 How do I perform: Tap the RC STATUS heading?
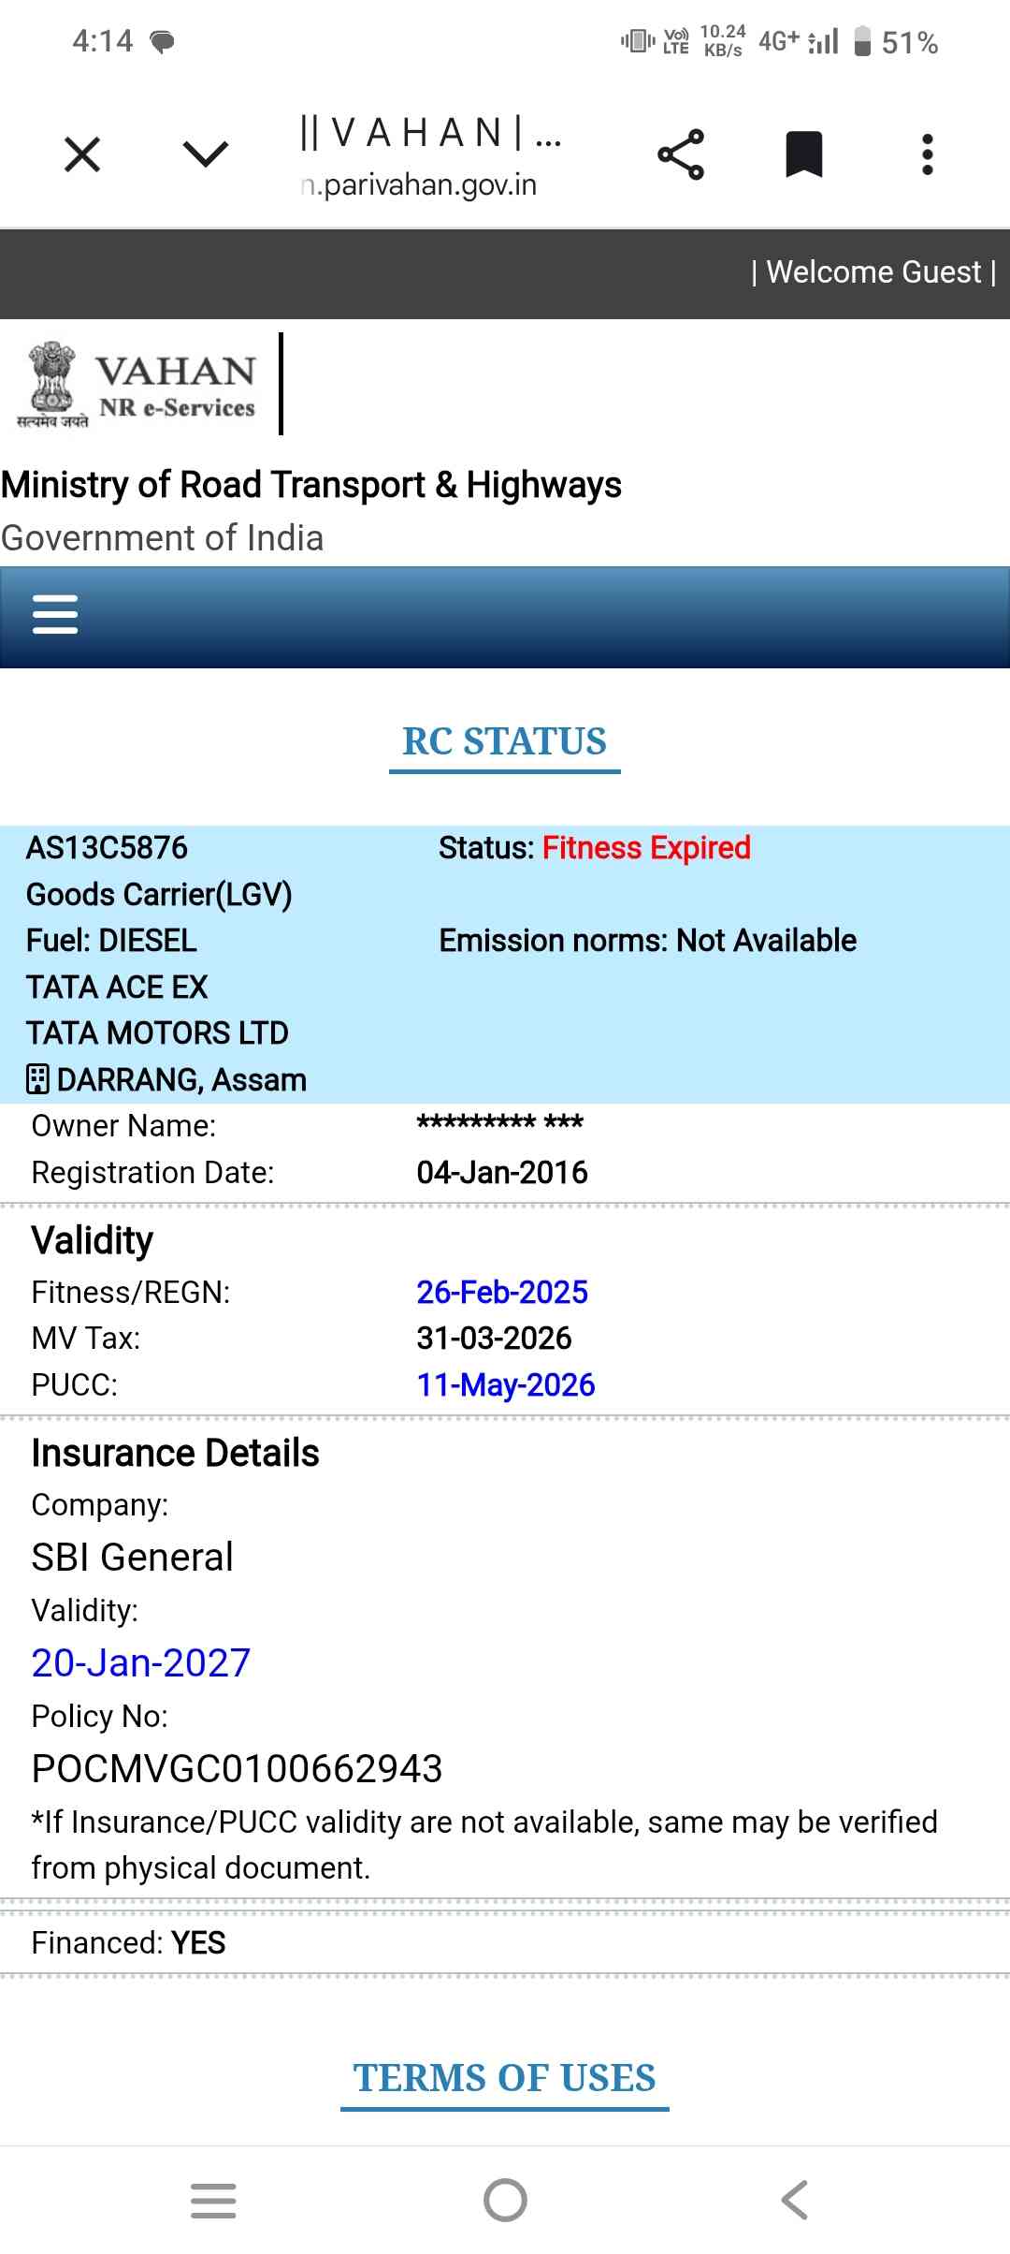[504, 741]
